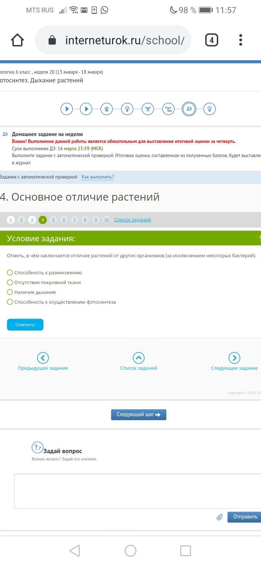261x566 pixels.
Task: Go to 'Следующее задание' arrow
Action: click(x=234, y=358)
